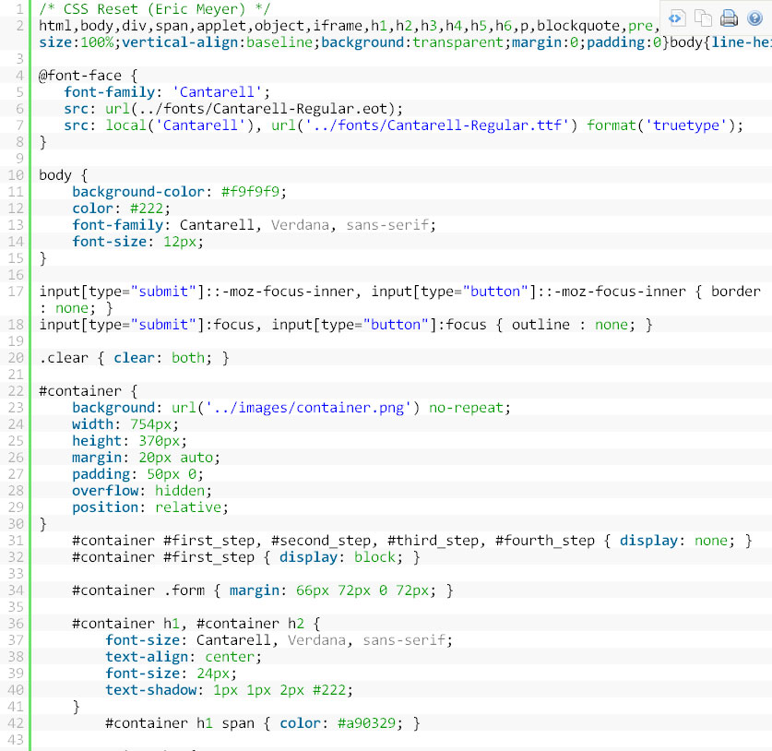Click the 'relative' position value
Viewport: 772px width, 751px height.
tap(188, 507)
